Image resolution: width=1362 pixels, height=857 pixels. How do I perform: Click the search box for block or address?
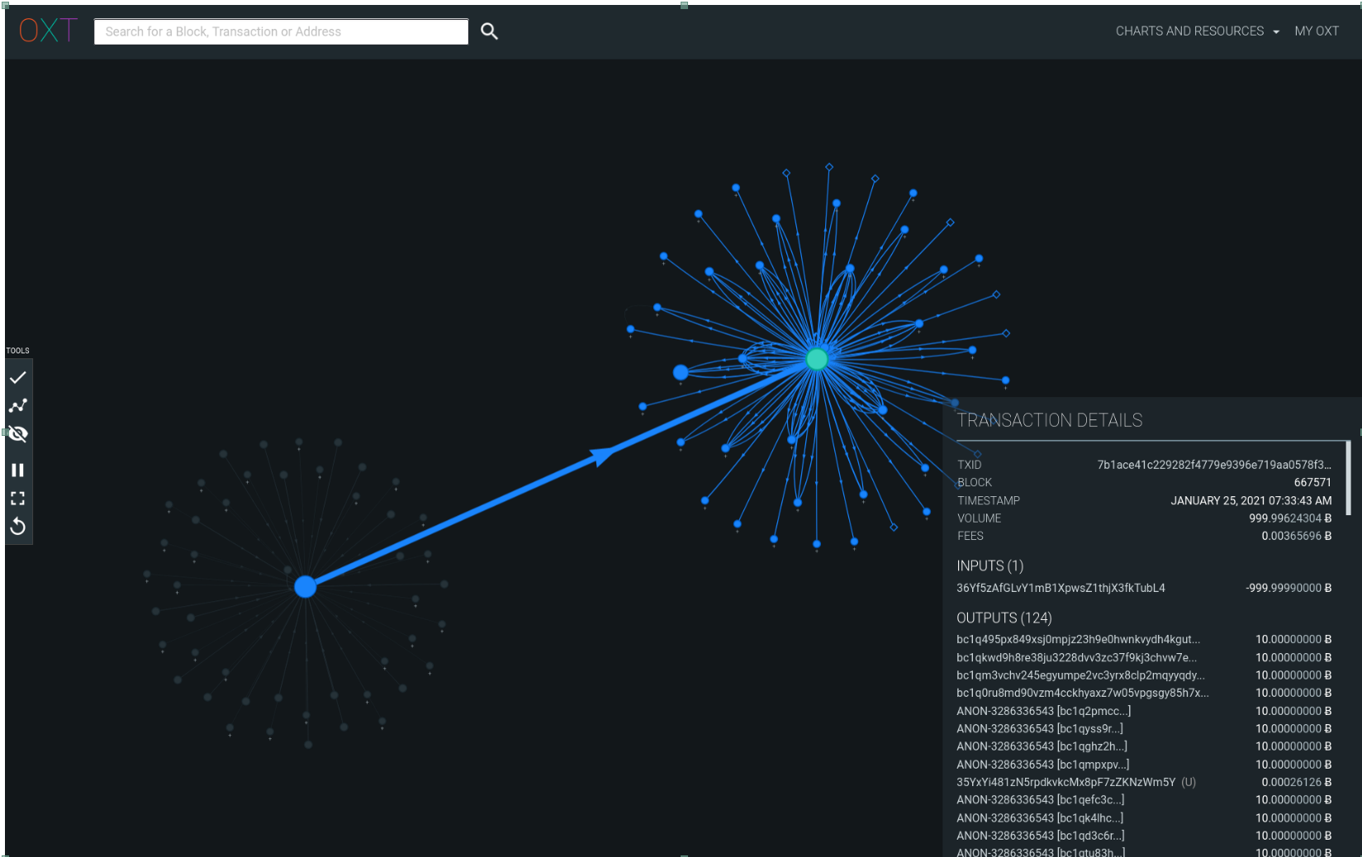281,31
